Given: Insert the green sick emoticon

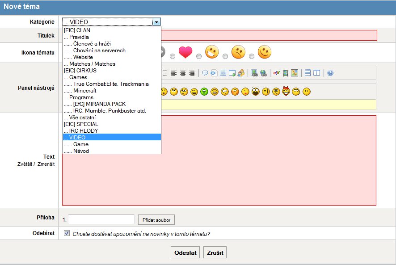Looking at the screenshot, I should [x=204, y=92].
